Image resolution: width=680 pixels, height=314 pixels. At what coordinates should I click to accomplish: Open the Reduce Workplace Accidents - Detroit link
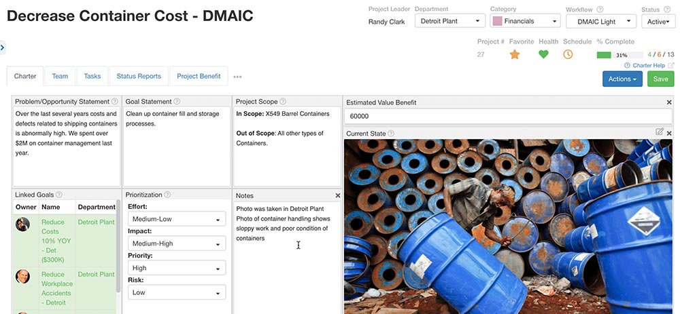57,288
